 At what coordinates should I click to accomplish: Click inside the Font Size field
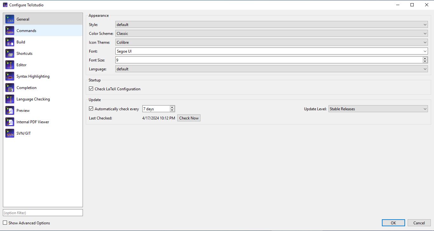(x=269, y=60)
